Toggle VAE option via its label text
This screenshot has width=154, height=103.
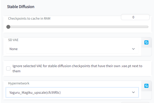tap(78, 68)
